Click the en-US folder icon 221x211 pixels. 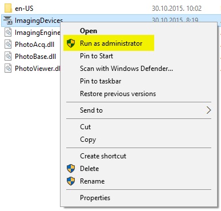tap(8, 8)
